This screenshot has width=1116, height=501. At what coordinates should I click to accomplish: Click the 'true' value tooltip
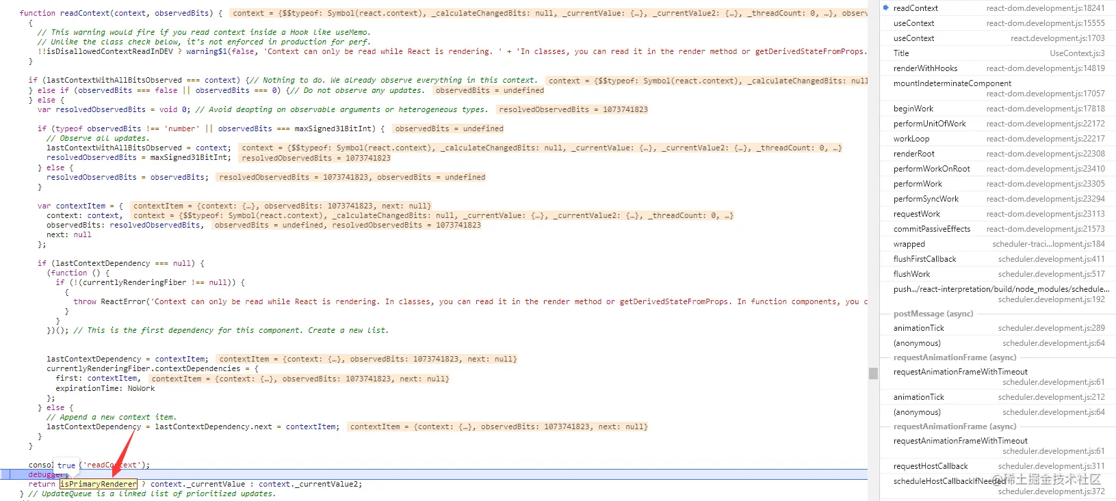pyautogui.click(x=66, y=465)
